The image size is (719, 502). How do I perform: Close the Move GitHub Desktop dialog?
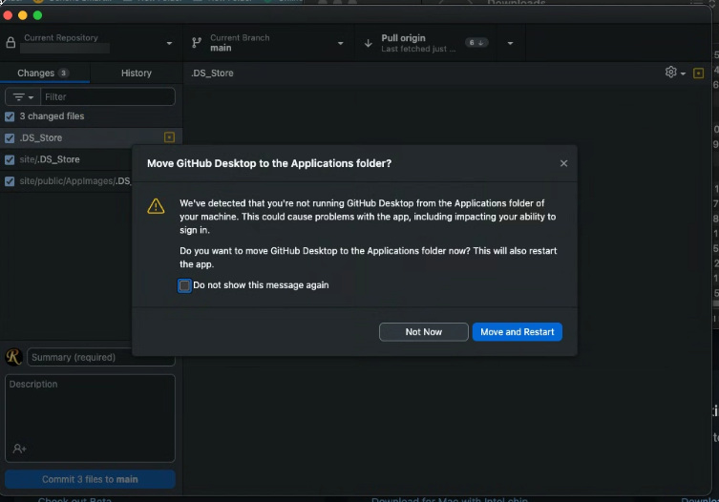(563, 163)
